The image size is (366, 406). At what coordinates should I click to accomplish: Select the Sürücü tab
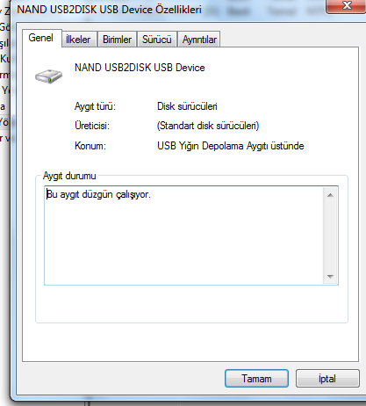(157, 40)
